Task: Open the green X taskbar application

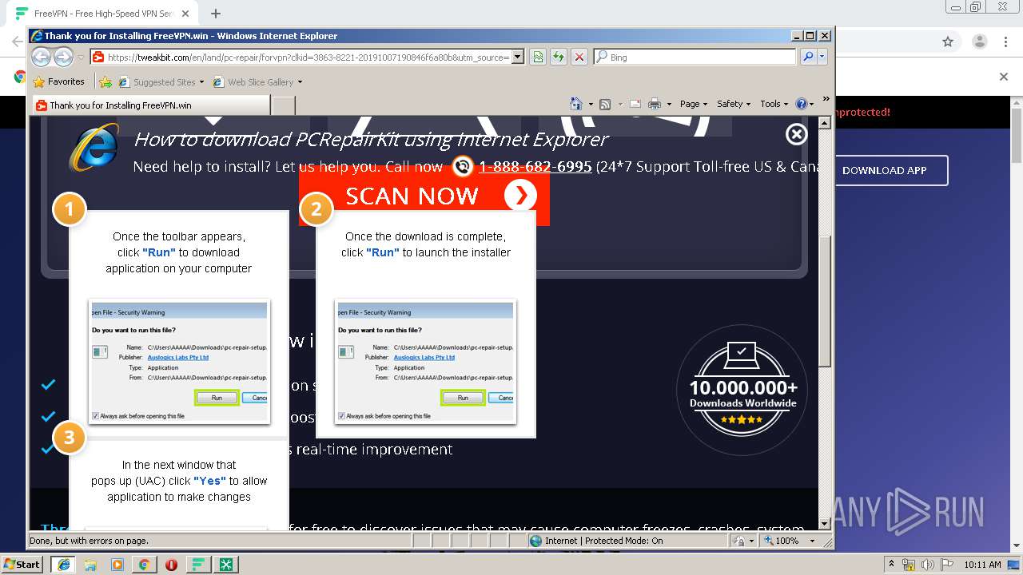Action: click(x=226, y=565)
